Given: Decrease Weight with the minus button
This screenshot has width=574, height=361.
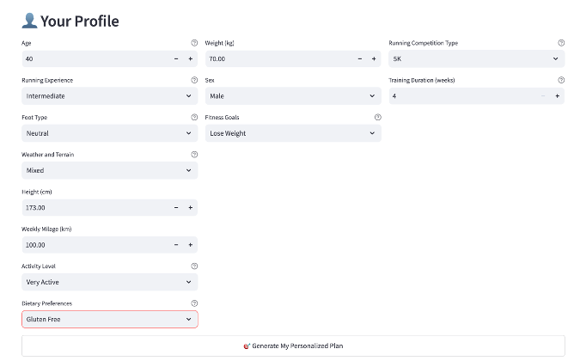Looking at the screenshot, I should [360, 58].
